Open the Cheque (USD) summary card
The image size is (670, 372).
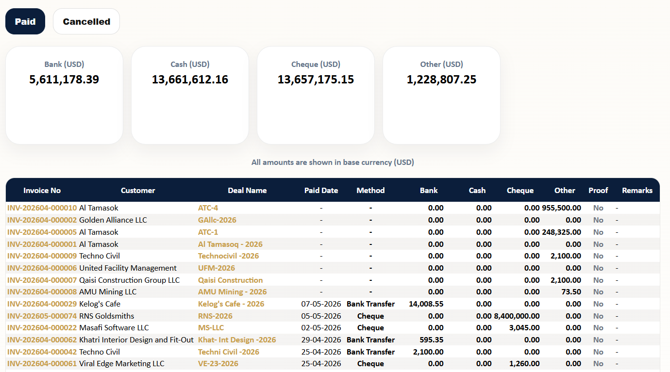click(316, 95)
